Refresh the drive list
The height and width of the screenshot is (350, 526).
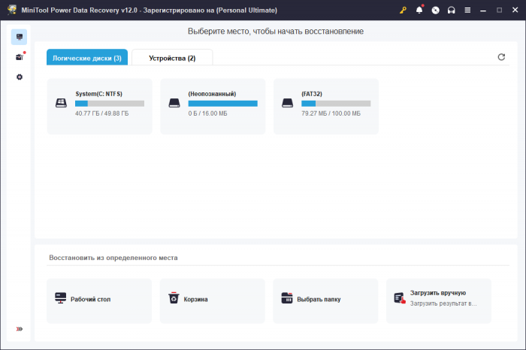[501, 57]
